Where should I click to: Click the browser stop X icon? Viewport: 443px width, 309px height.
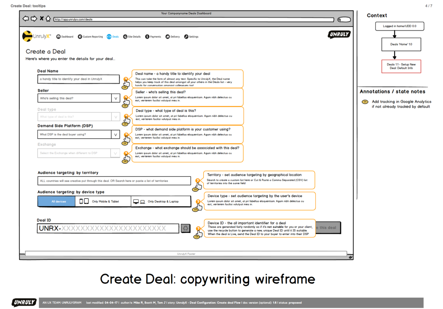[x=42, y=18]
